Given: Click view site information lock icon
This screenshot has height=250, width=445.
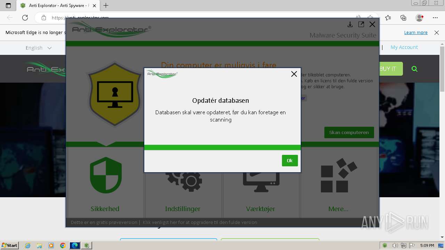Looking at the screenshot, I should pos(43,18).
